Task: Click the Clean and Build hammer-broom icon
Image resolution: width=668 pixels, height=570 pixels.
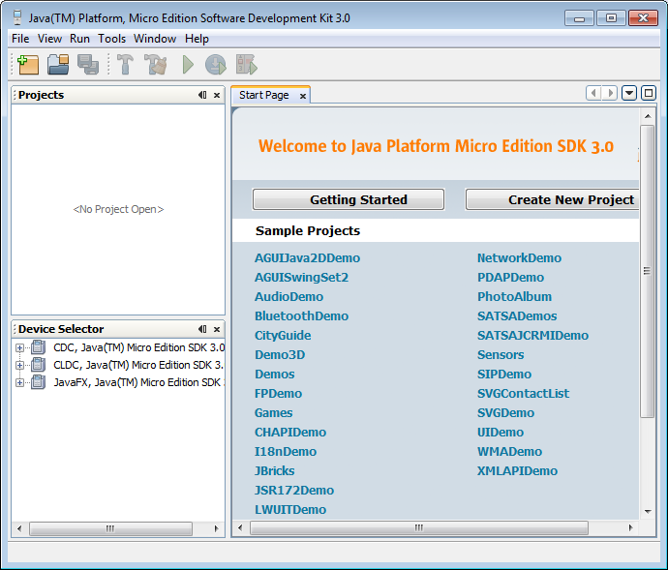Action: coord(156,65)
